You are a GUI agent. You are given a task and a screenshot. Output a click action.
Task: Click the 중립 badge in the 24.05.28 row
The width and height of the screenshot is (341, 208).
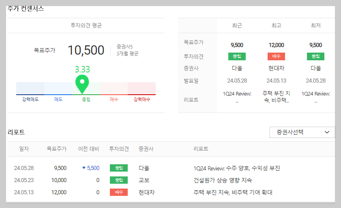(x=119, y=168)
